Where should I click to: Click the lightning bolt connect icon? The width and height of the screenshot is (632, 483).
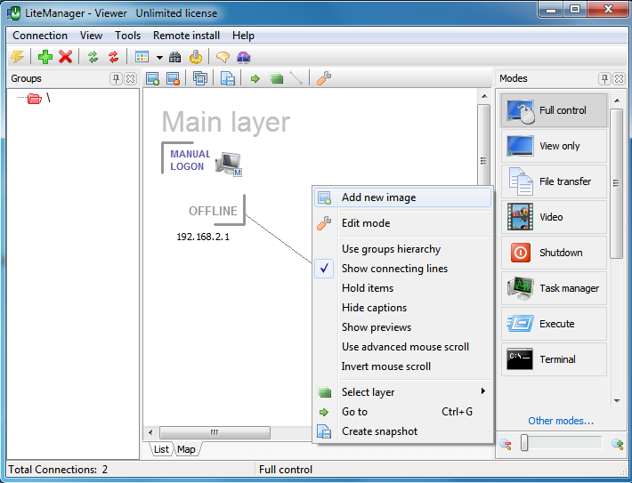pyautogui.click(x=17, y=57)
